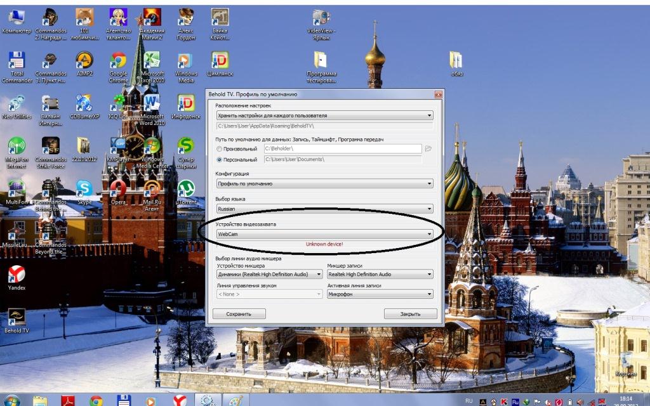Image resolution: width=650 pixels, height=406 pixels.
Task: Click the volume speaker icon in the tray
Action: click(581, 401)
